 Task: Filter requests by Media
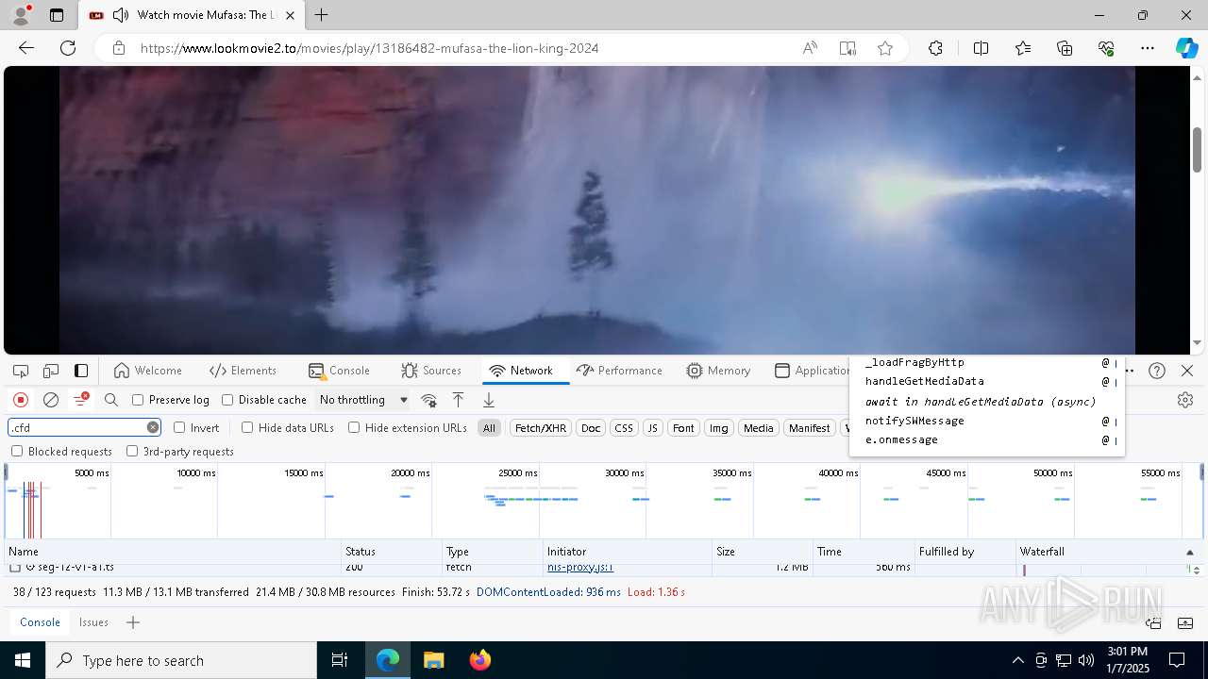[x=759, y=428]
